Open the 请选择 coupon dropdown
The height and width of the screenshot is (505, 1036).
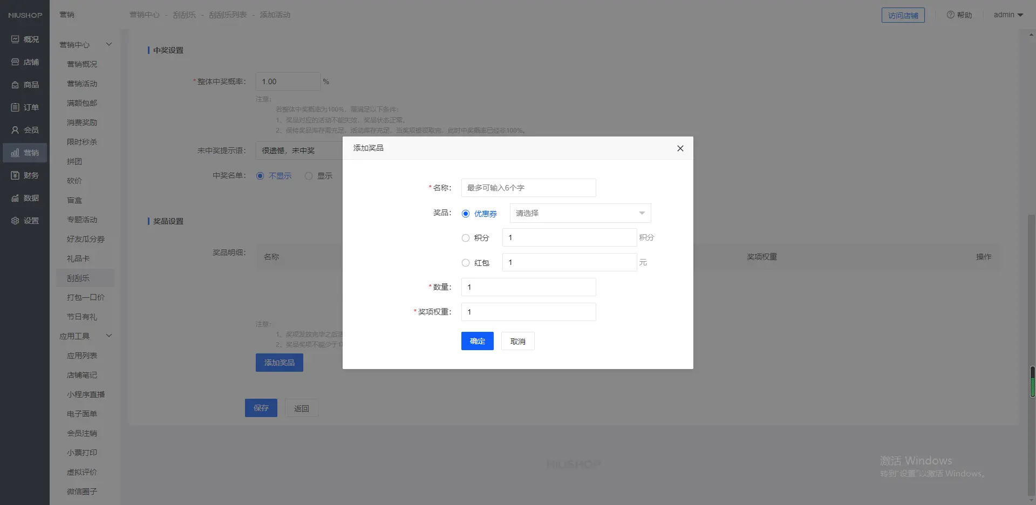(580, 213)
